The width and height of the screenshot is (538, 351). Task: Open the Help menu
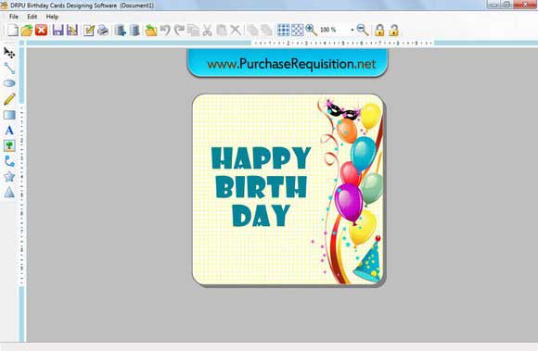point(52,17)
